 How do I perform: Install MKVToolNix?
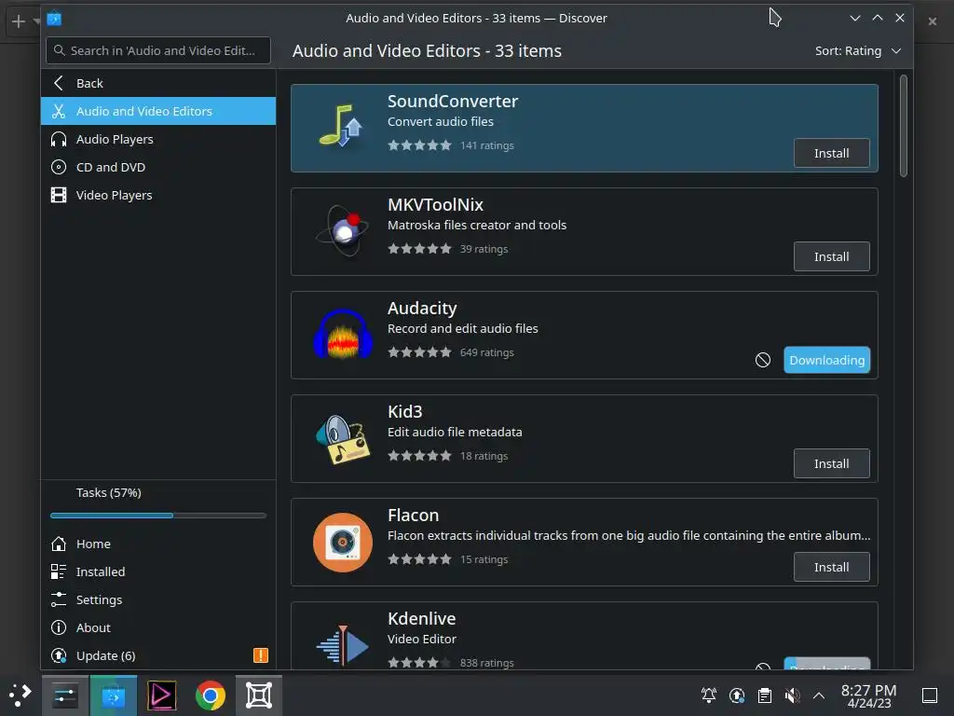[x=831, y=256]
